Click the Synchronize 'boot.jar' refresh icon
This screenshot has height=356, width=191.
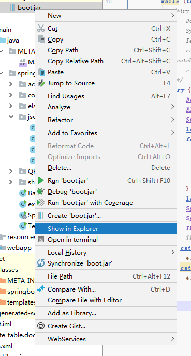[41, 263]
